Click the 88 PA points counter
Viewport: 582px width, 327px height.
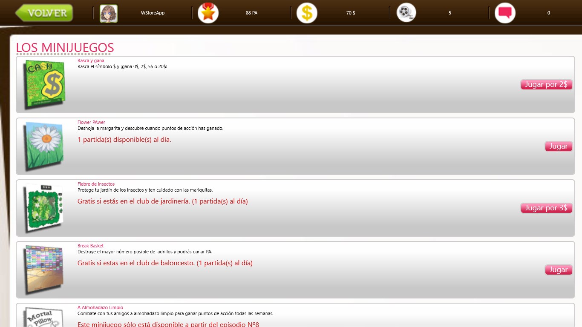point(251,13)
